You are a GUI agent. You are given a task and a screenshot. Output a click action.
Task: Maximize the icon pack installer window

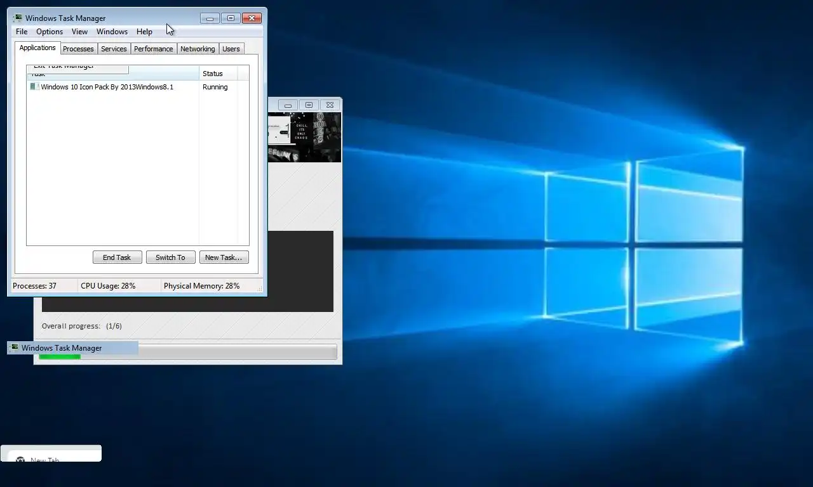pos(309,105)
